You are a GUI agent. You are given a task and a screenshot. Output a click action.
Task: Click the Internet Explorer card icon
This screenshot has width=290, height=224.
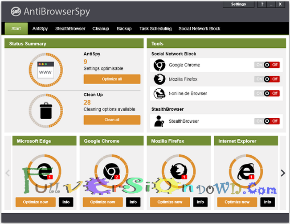click(x=246, y=171)
